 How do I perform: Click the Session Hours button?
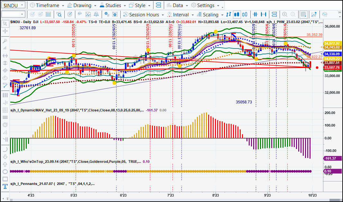coord(141,15)
